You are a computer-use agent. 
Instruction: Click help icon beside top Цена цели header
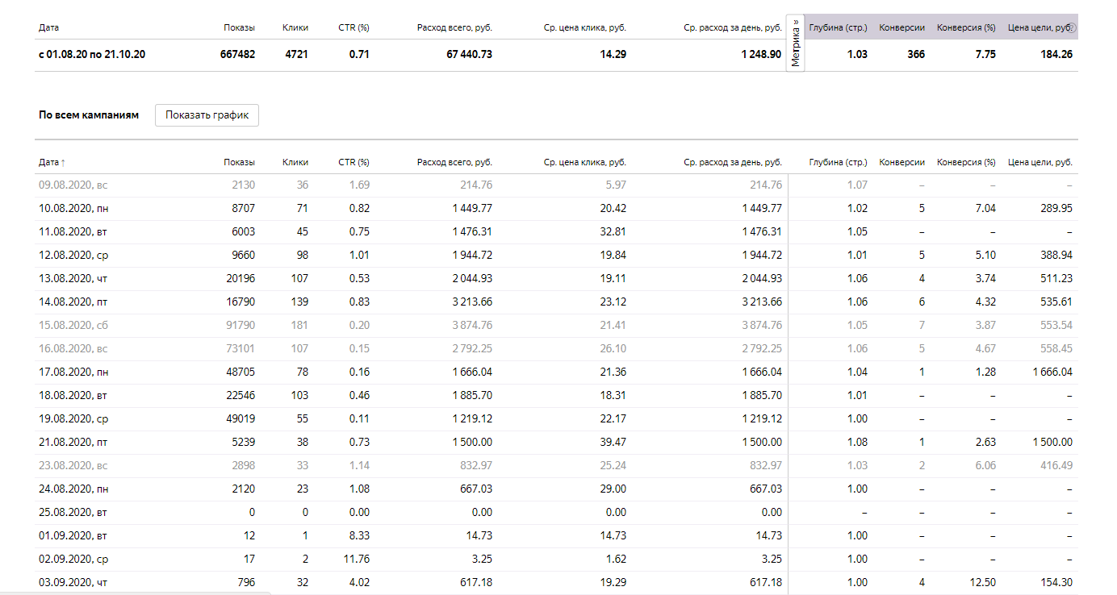[x=1073, y=28]
